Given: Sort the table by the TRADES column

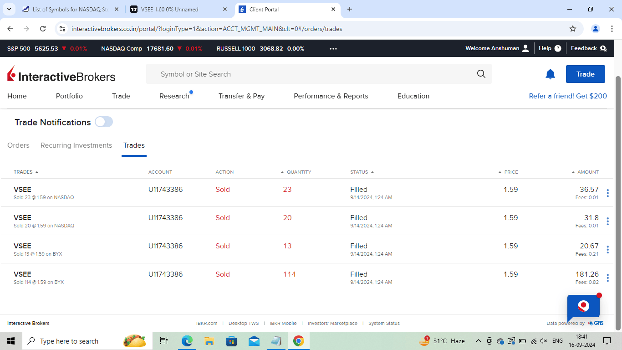Looking at the screenshot, I should (x=26, y=172).
